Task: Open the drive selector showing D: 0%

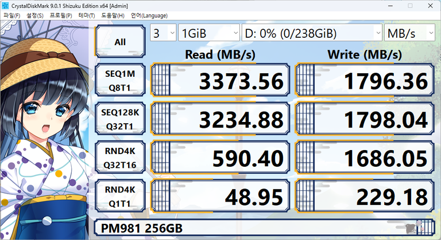Action: click(312, 33)
